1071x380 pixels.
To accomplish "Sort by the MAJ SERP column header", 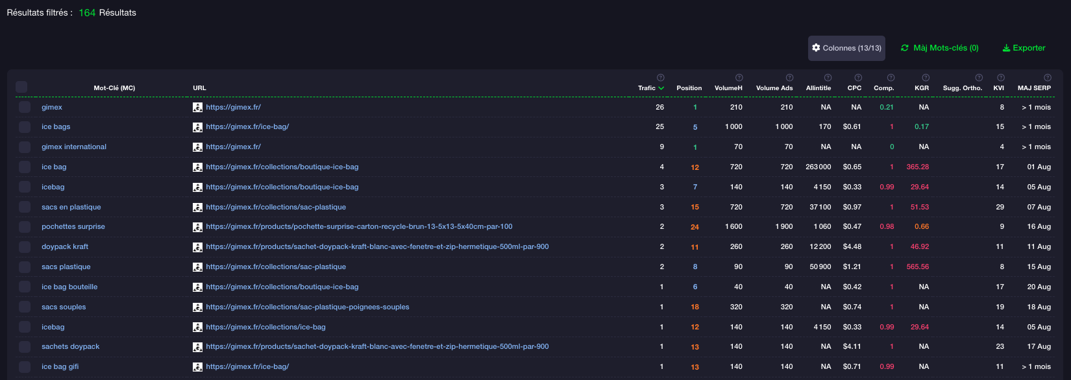I will point(1034,88).
